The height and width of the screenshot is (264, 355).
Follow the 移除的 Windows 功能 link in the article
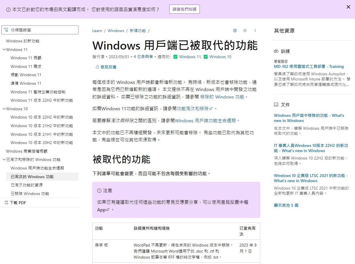click(x=222, y=97)
